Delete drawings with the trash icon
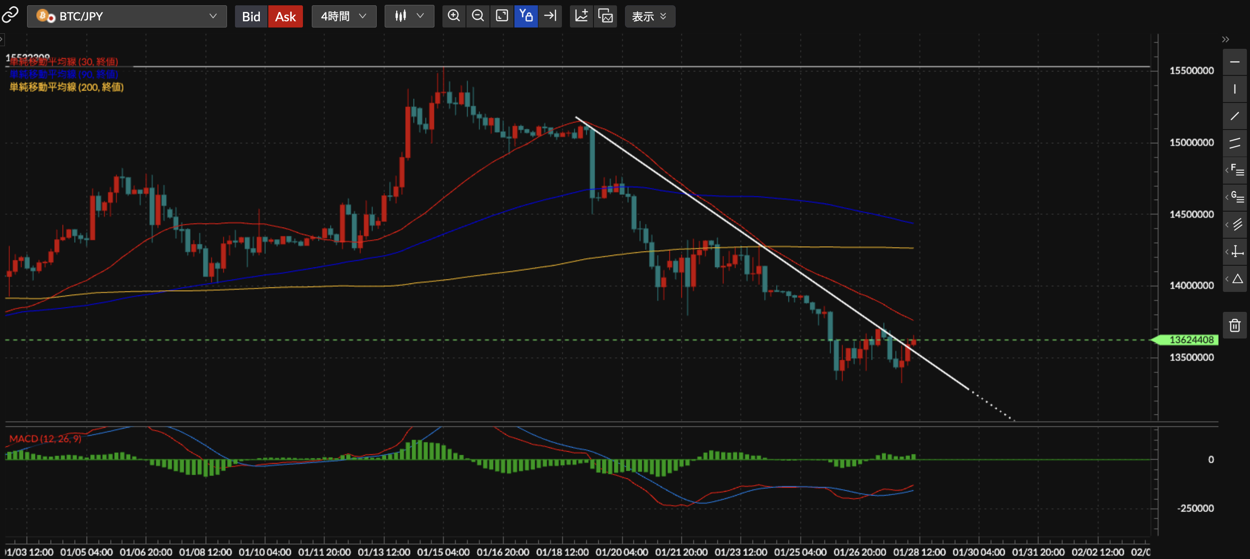 (x=1234, y=325)
